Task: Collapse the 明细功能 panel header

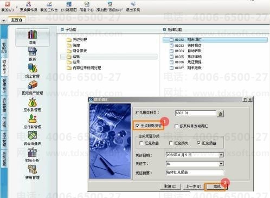Action: tap(164, 29)
